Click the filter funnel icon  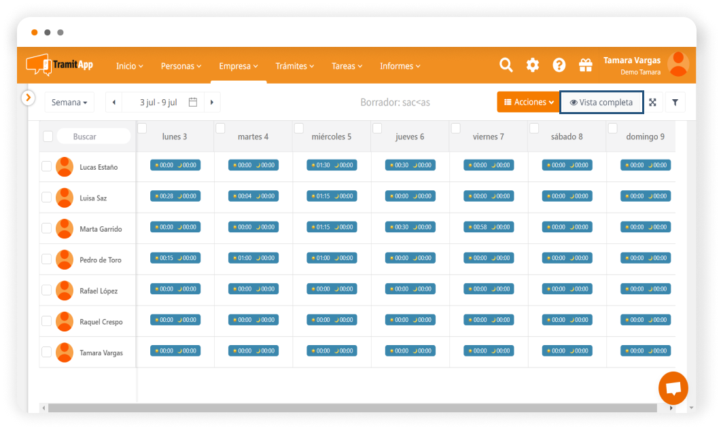(675, 103)
